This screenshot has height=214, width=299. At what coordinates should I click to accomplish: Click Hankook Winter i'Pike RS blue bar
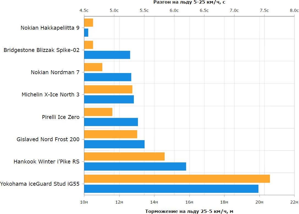135,166
